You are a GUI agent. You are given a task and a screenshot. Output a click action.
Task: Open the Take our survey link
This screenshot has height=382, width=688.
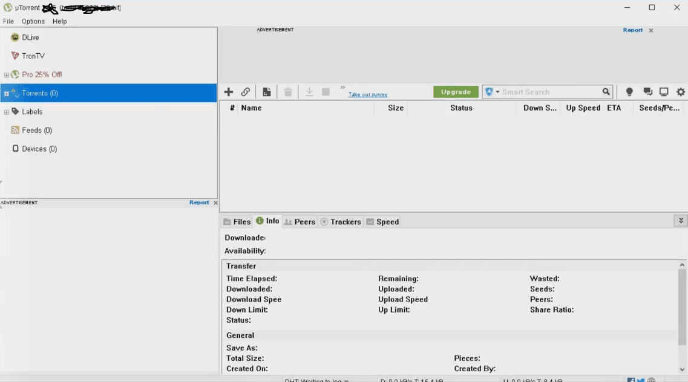pos(368,95)
